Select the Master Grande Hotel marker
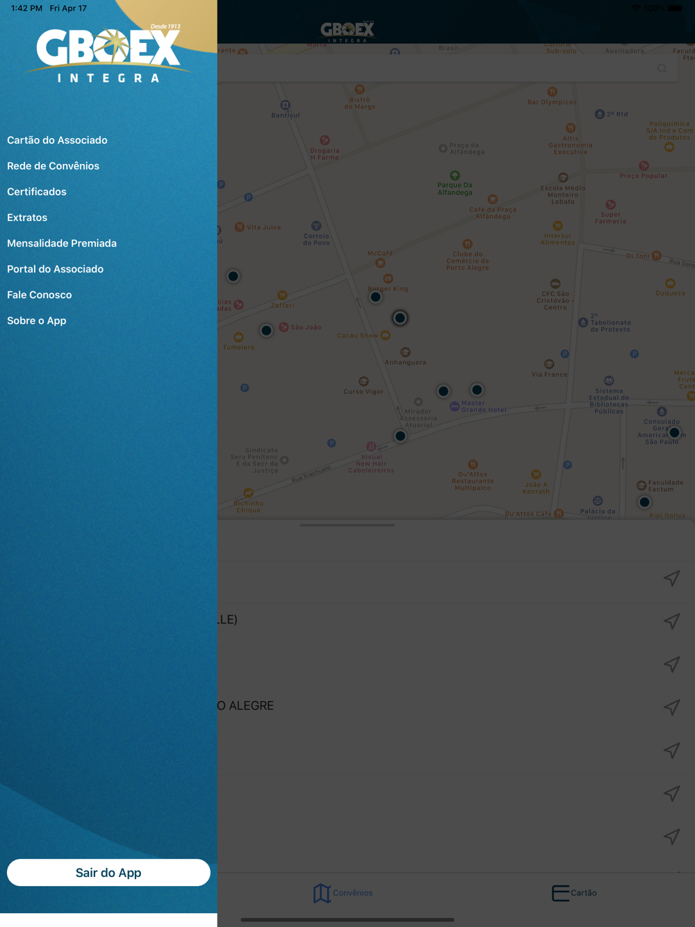Image resolution: width=695 pixels, height=927 pixels. 455,407
